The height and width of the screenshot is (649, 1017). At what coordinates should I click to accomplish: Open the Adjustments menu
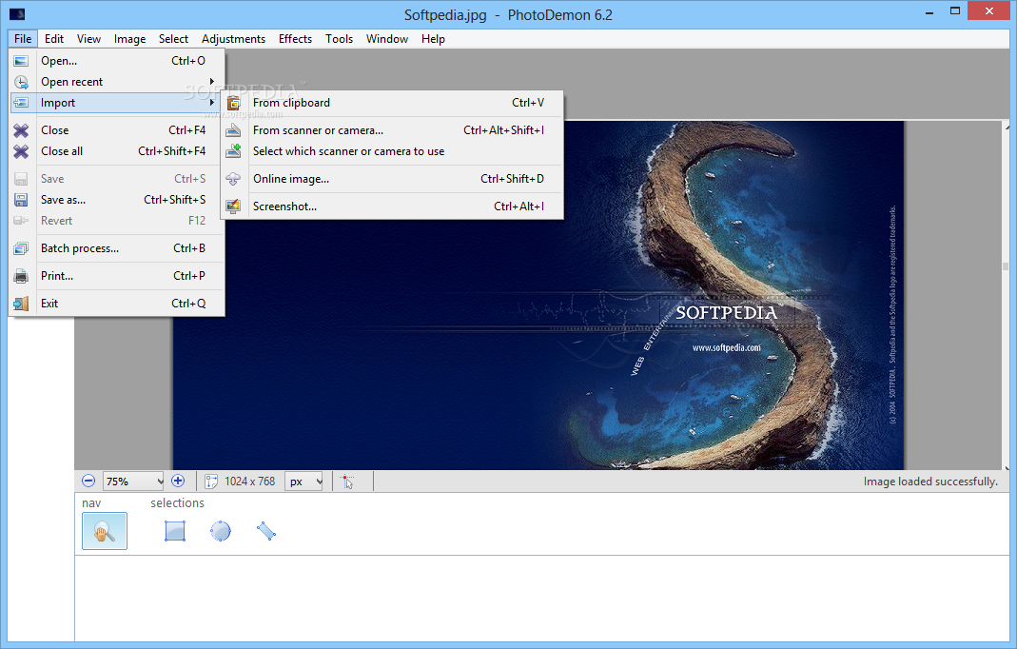233,39
